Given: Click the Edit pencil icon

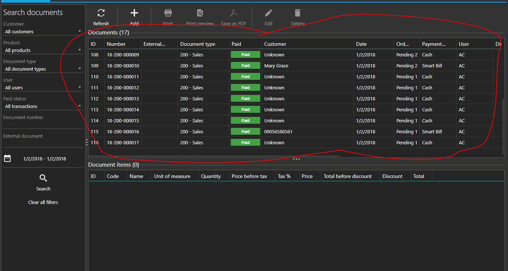Looking at the screenshot, I should [x=269, y=14].
